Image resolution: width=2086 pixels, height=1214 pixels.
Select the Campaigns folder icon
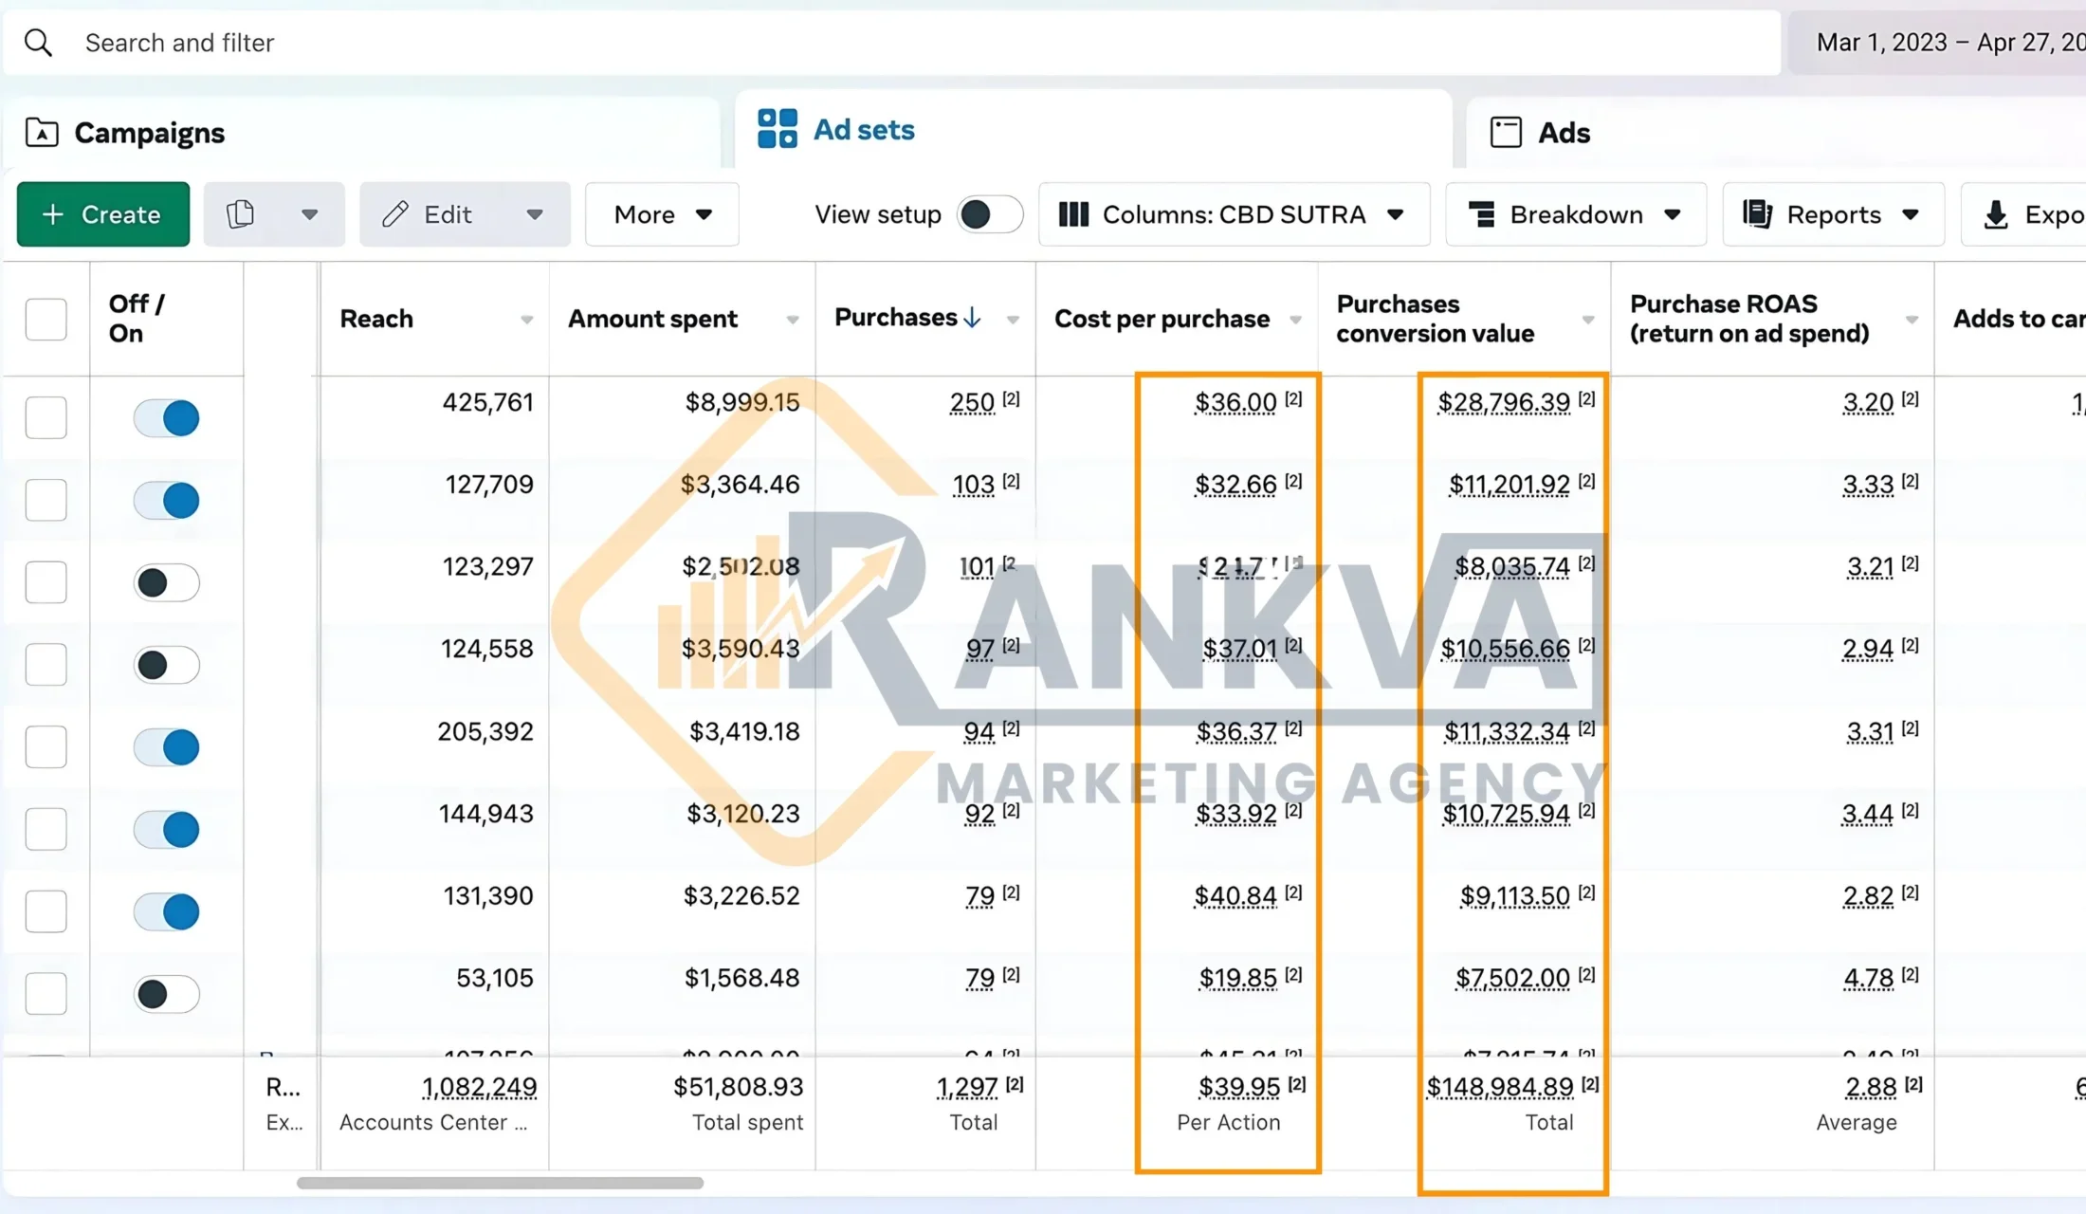(42, 133)
